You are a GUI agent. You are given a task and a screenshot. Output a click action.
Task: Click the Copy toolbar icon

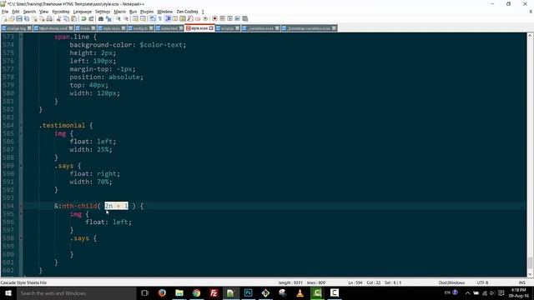tap(67, 18)
